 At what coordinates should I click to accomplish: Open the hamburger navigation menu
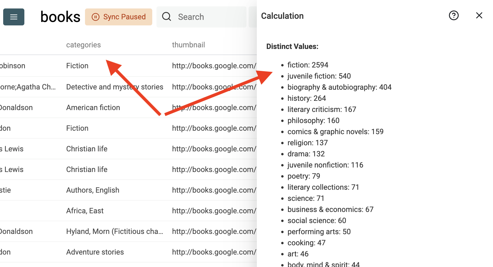pyautogui.click(x=14, y=17)
